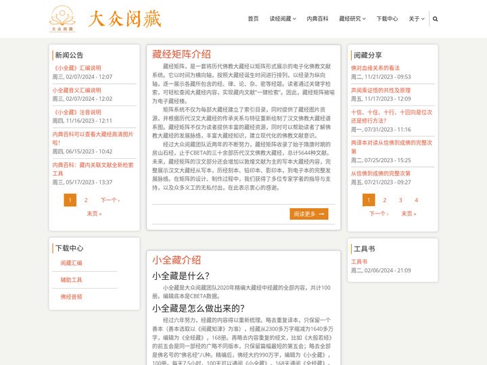The image size is (487, 365).
Task: Click 末页 in 阅藏分享 pager
Action: tap(409, 214)
